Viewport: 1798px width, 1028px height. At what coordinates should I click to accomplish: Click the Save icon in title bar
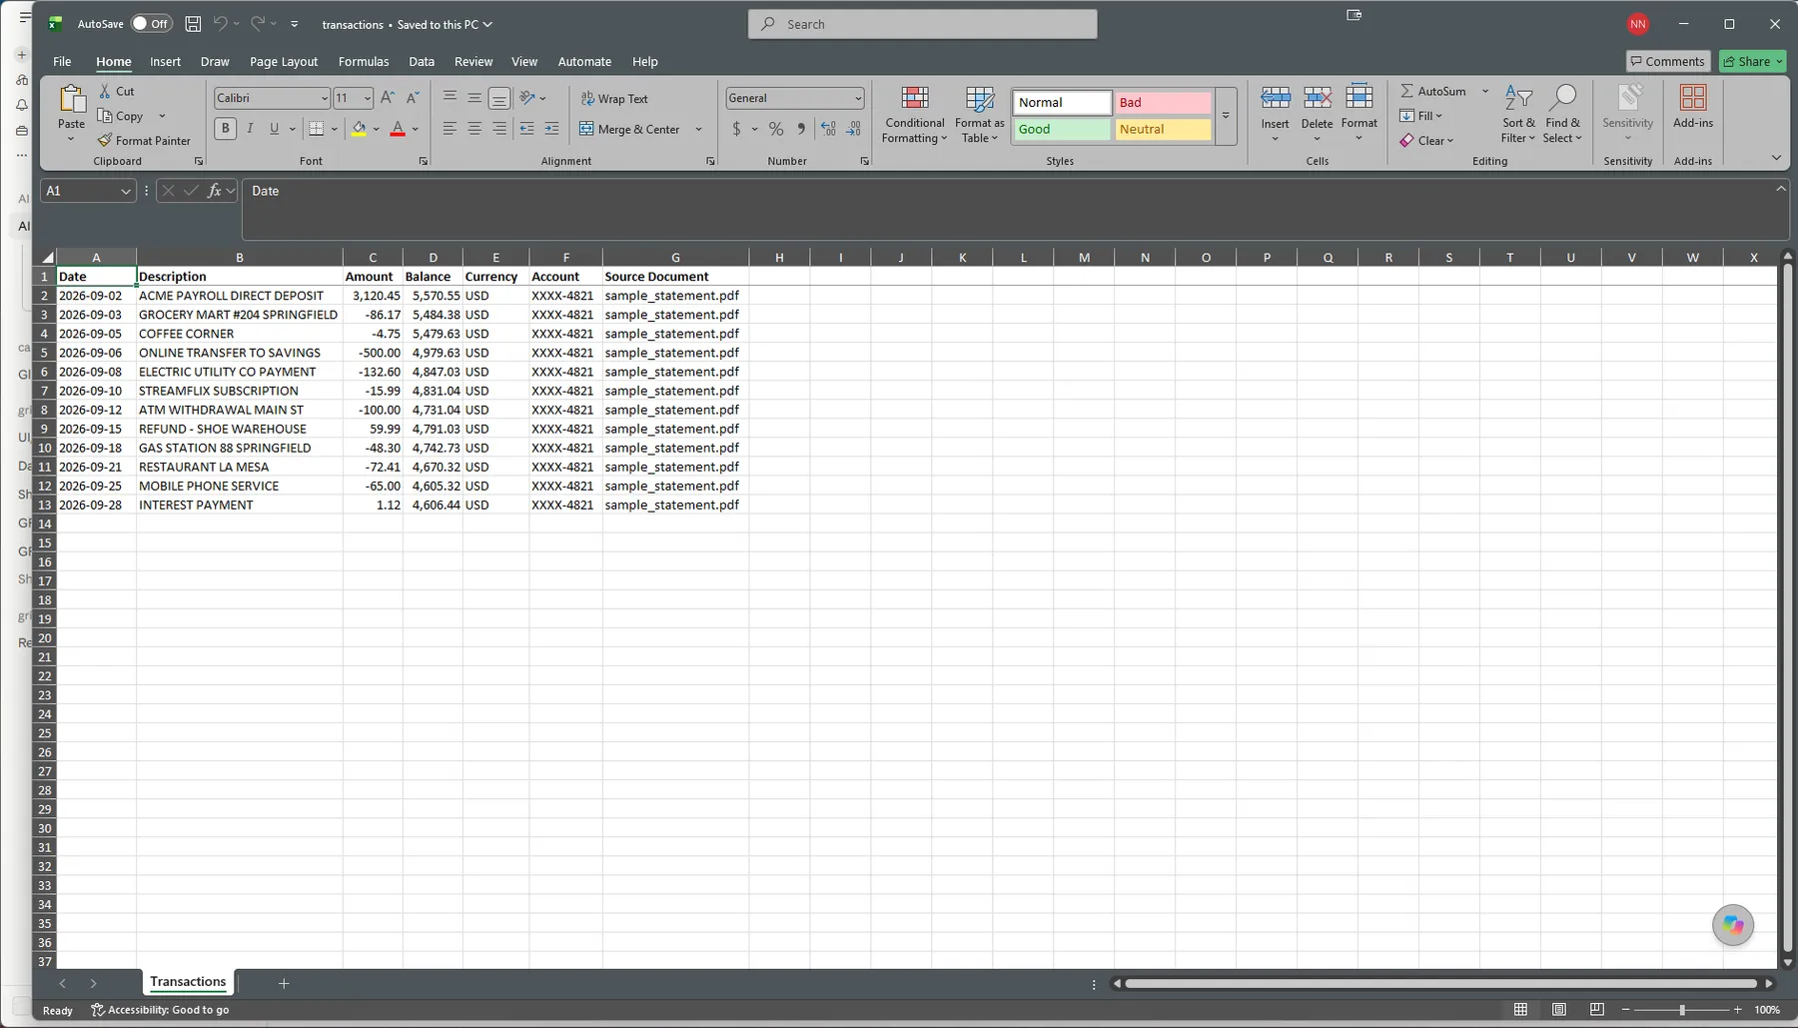(x=193, y=24)
